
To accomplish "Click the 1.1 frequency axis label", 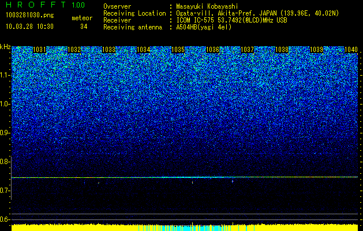I will tap(5, 75).
